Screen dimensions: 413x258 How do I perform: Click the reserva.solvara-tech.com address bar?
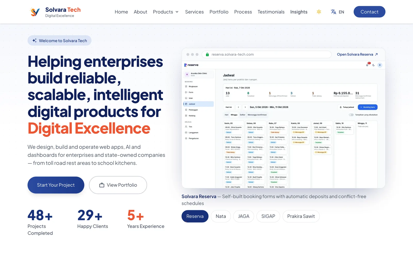tap(266, 54)
